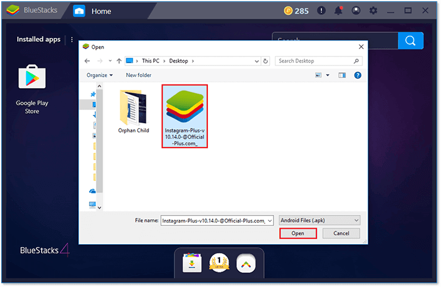
Task: Open more view options dropdown arrow
Action: tap(327, 75)
